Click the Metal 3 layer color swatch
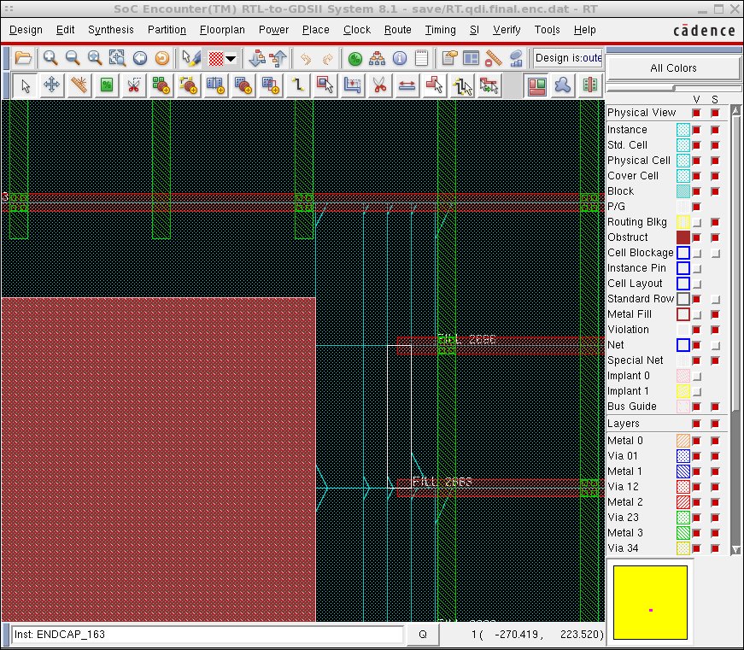 (x=682, y=533)
